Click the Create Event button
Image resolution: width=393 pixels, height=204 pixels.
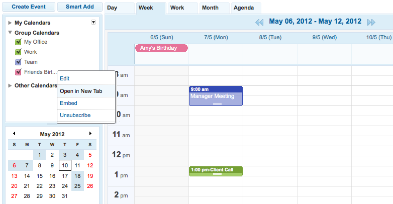[x=29, y=7]
